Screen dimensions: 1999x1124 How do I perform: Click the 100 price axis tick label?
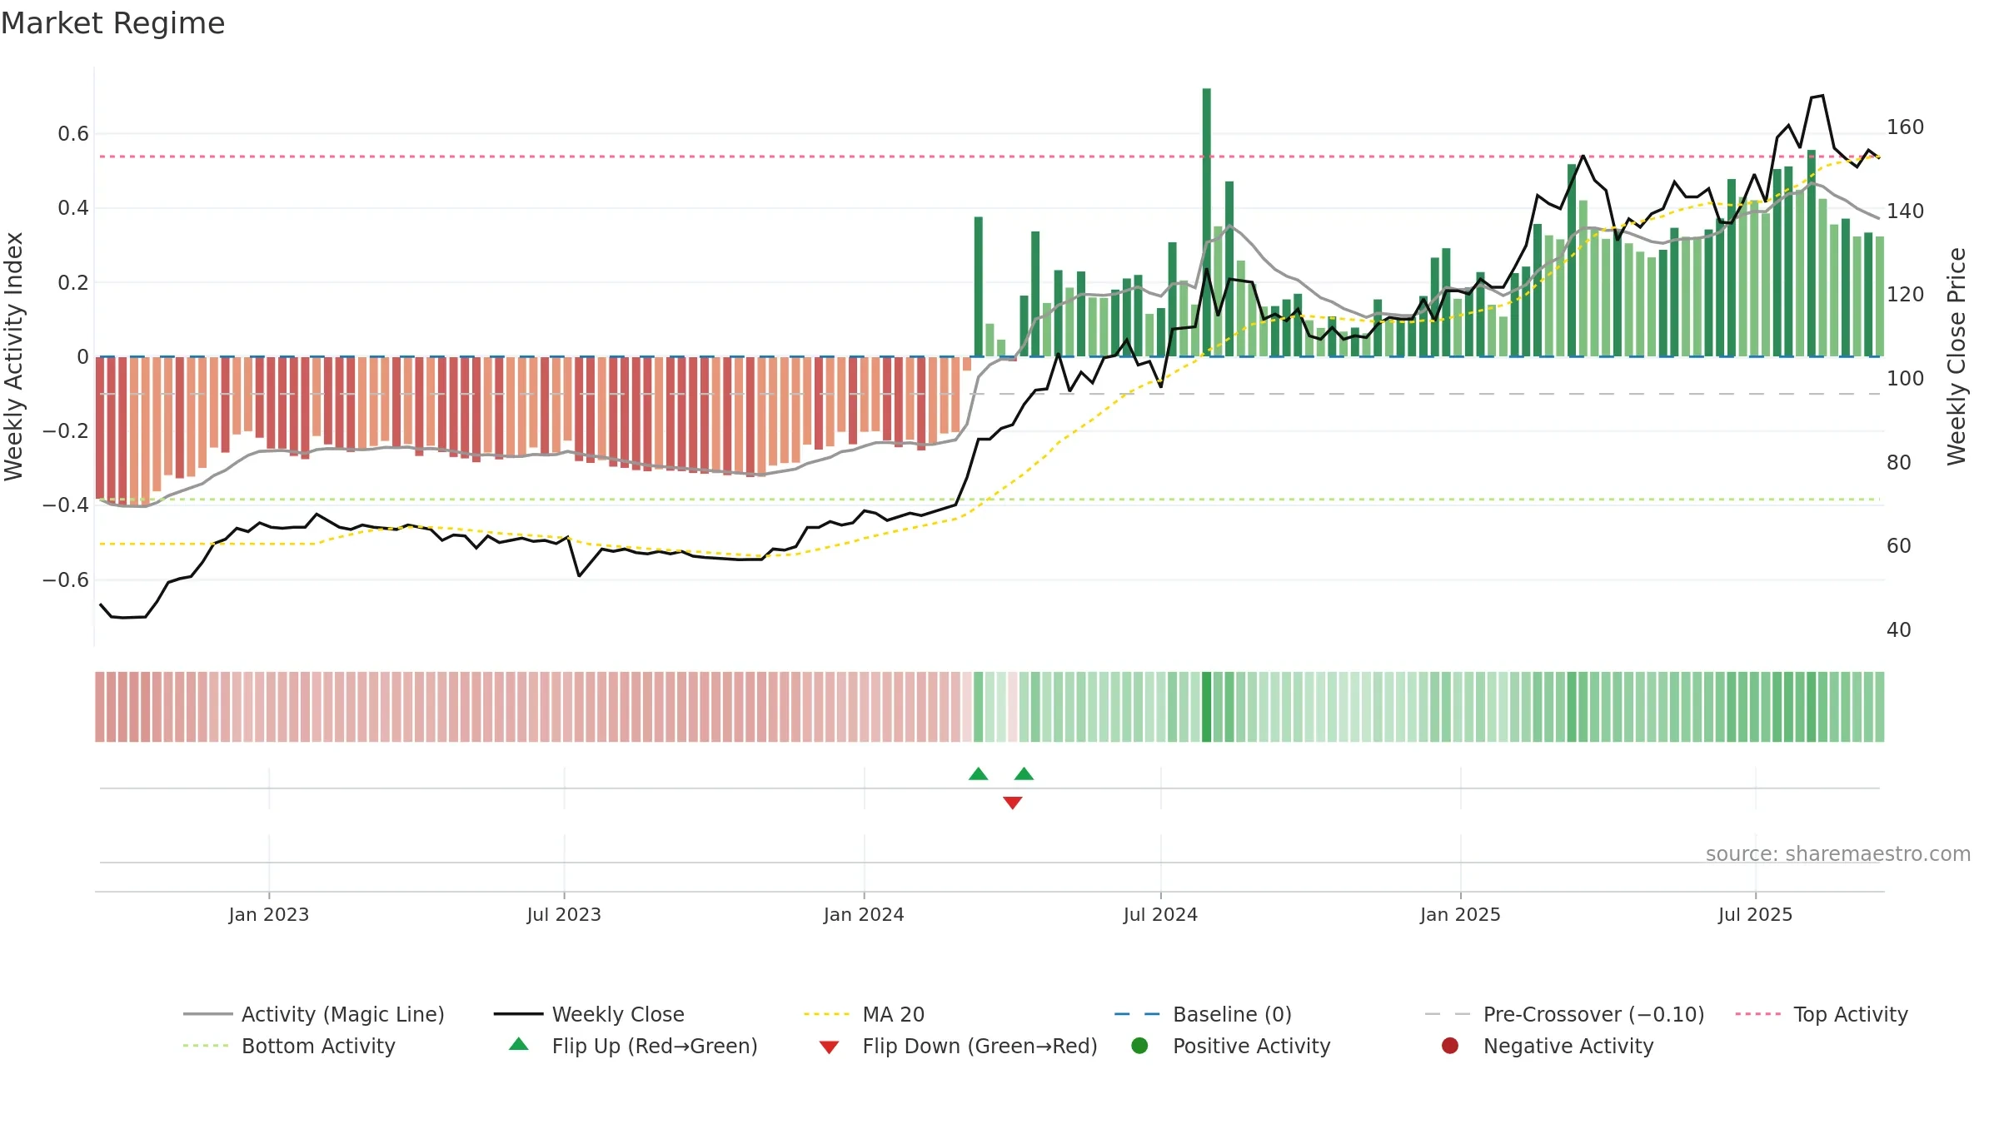1905,378
